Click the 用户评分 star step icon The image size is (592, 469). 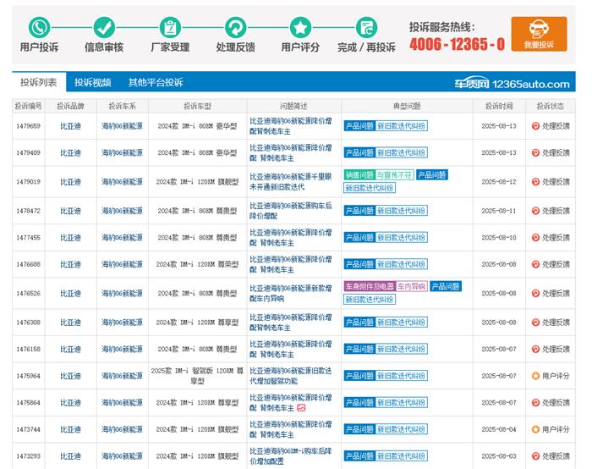[x=300, y=27]
